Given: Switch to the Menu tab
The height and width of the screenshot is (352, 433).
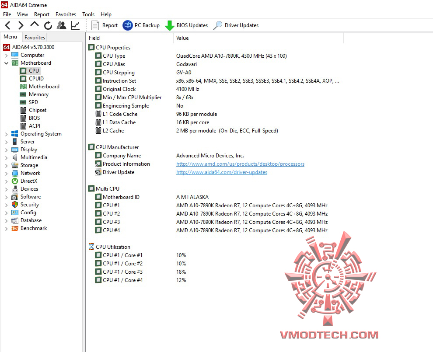Looking at the screenshot, I should (10, 37).
